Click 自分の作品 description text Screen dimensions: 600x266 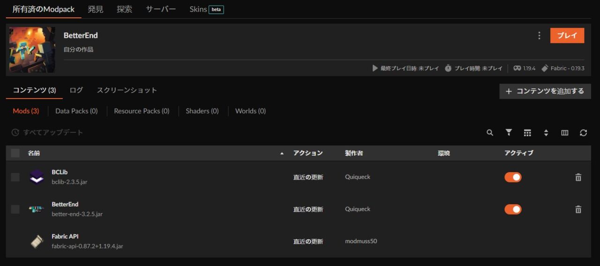78,50
